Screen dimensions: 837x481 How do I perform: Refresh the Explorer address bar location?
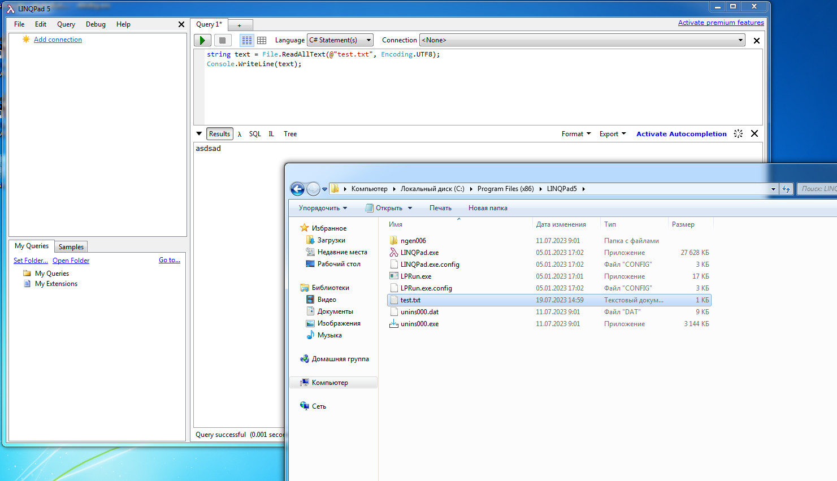(786, 189)
